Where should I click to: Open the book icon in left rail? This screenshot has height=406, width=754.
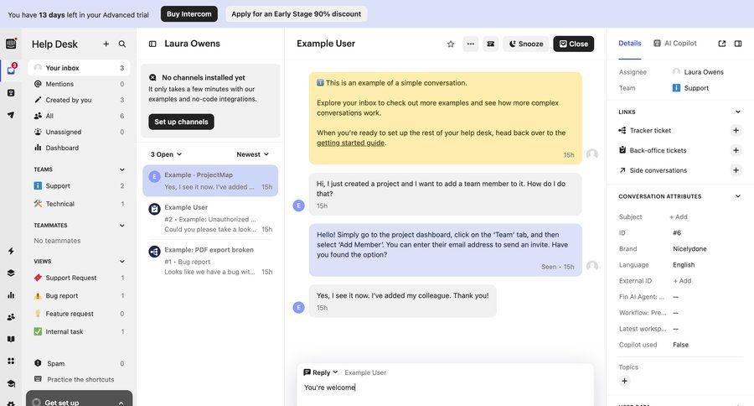click(x=11, y=339)
